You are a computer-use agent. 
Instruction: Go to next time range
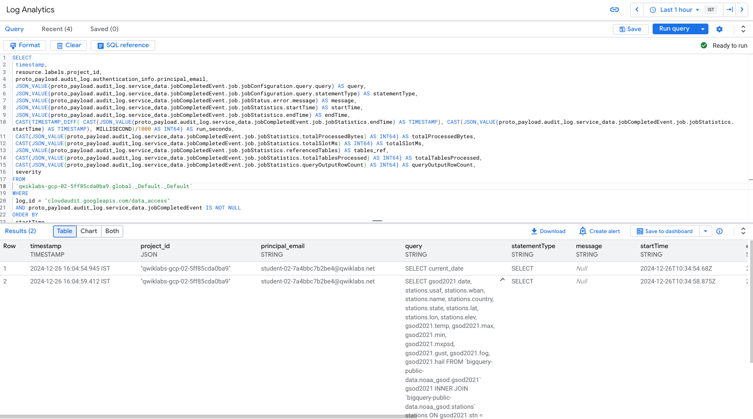point(742,10)
